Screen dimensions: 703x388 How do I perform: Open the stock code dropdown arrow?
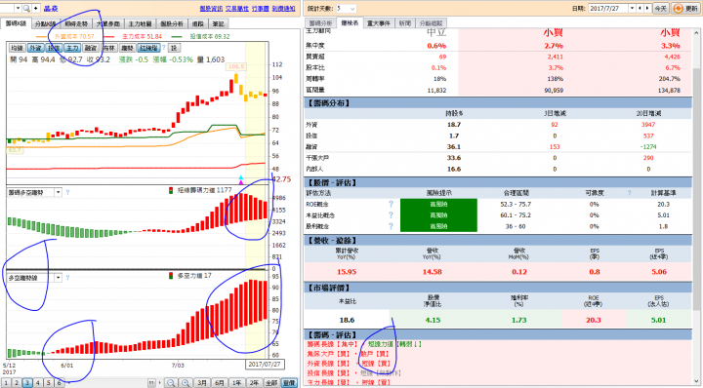point(18,8)
